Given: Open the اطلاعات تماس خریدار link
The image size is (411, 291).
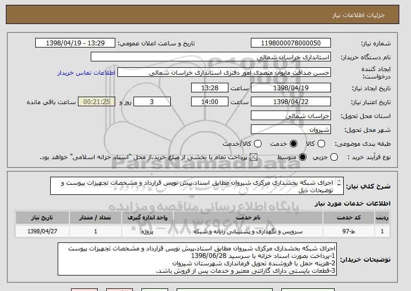Looking at the screenshot, I should tap(86, 73).
